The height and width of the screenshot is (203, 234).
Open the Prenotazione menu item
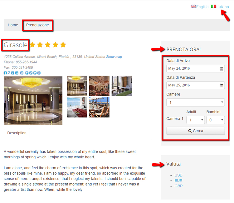[37, 25]
